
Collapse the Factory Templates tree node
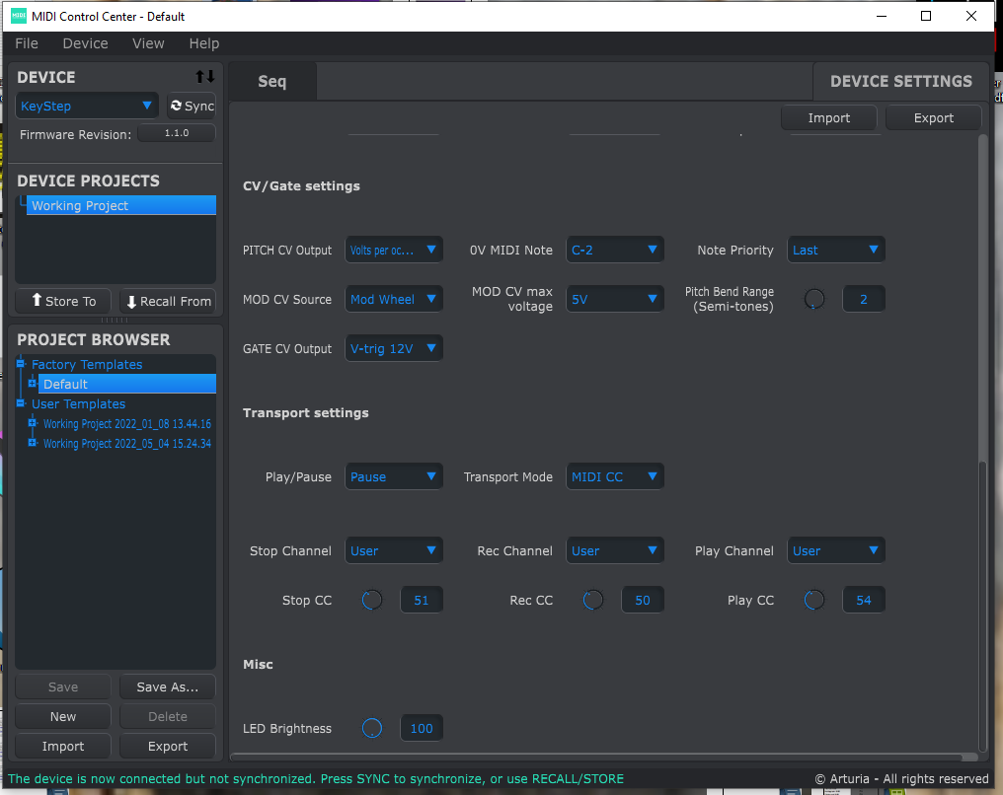pyautogui.click(x=21, y=364)
